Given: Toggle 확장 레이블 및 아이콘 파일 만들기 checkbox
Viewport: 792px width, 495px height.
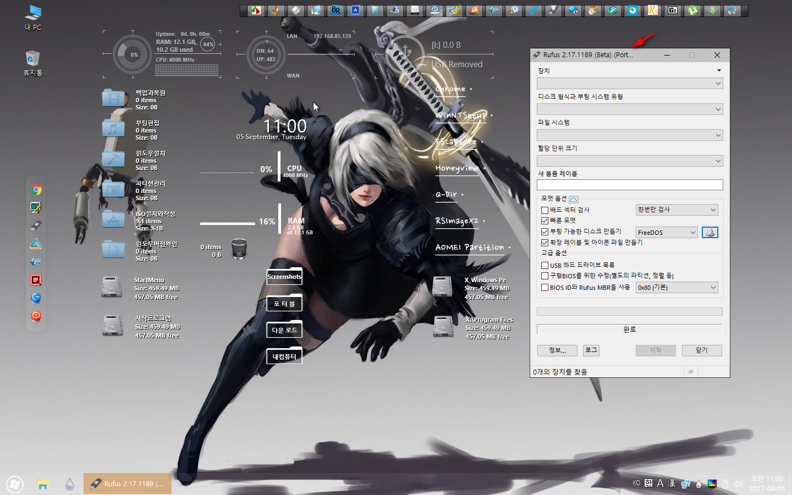Looking at the screenshot, I should click(544, 243).
